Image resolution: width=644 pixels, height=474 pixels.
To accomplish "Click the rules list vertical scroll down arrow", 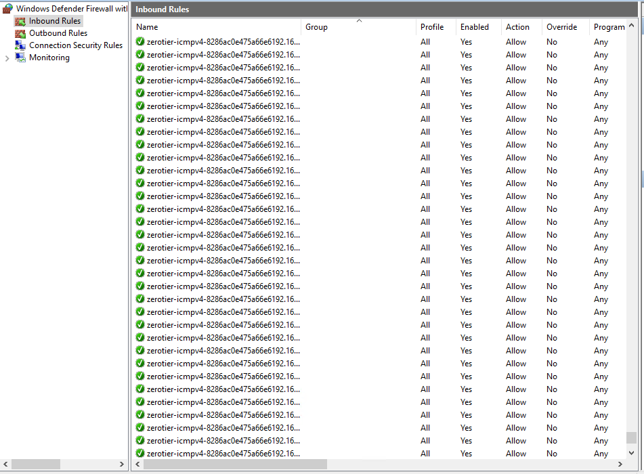I will (631, 452).
